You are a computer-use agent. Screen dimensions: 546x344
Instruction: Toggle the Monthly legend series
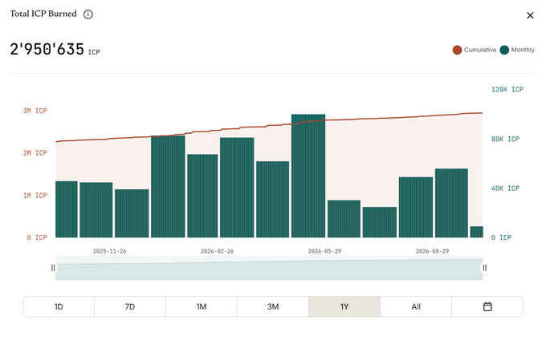[x=517, y=50]
